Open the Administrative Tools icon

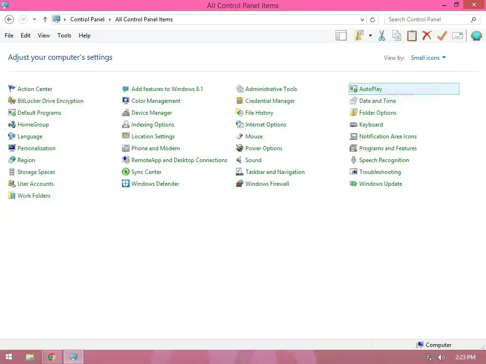point(240,89)
